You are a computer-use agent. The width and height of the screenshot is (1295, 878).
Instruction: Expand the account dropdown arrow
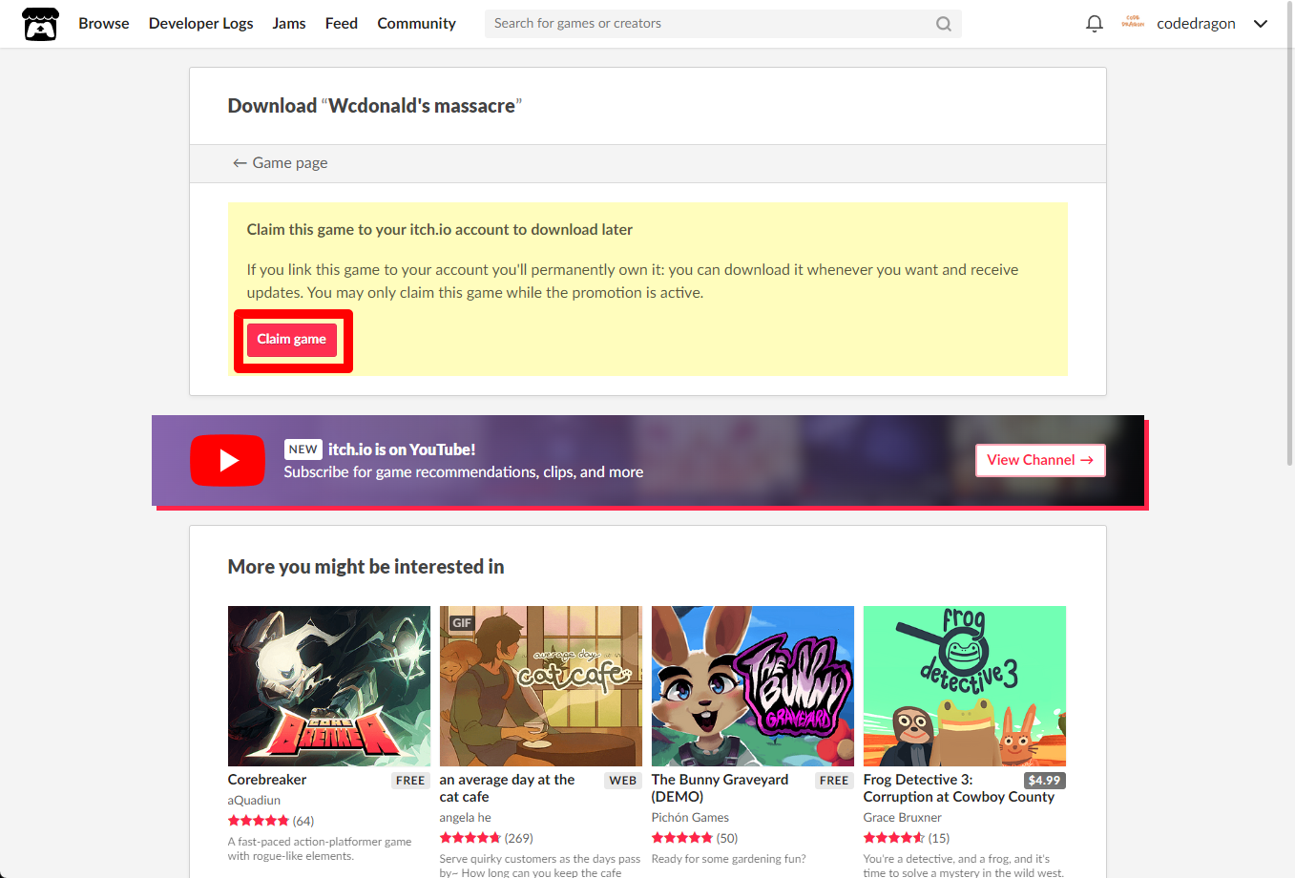[x=1261, y=24]
